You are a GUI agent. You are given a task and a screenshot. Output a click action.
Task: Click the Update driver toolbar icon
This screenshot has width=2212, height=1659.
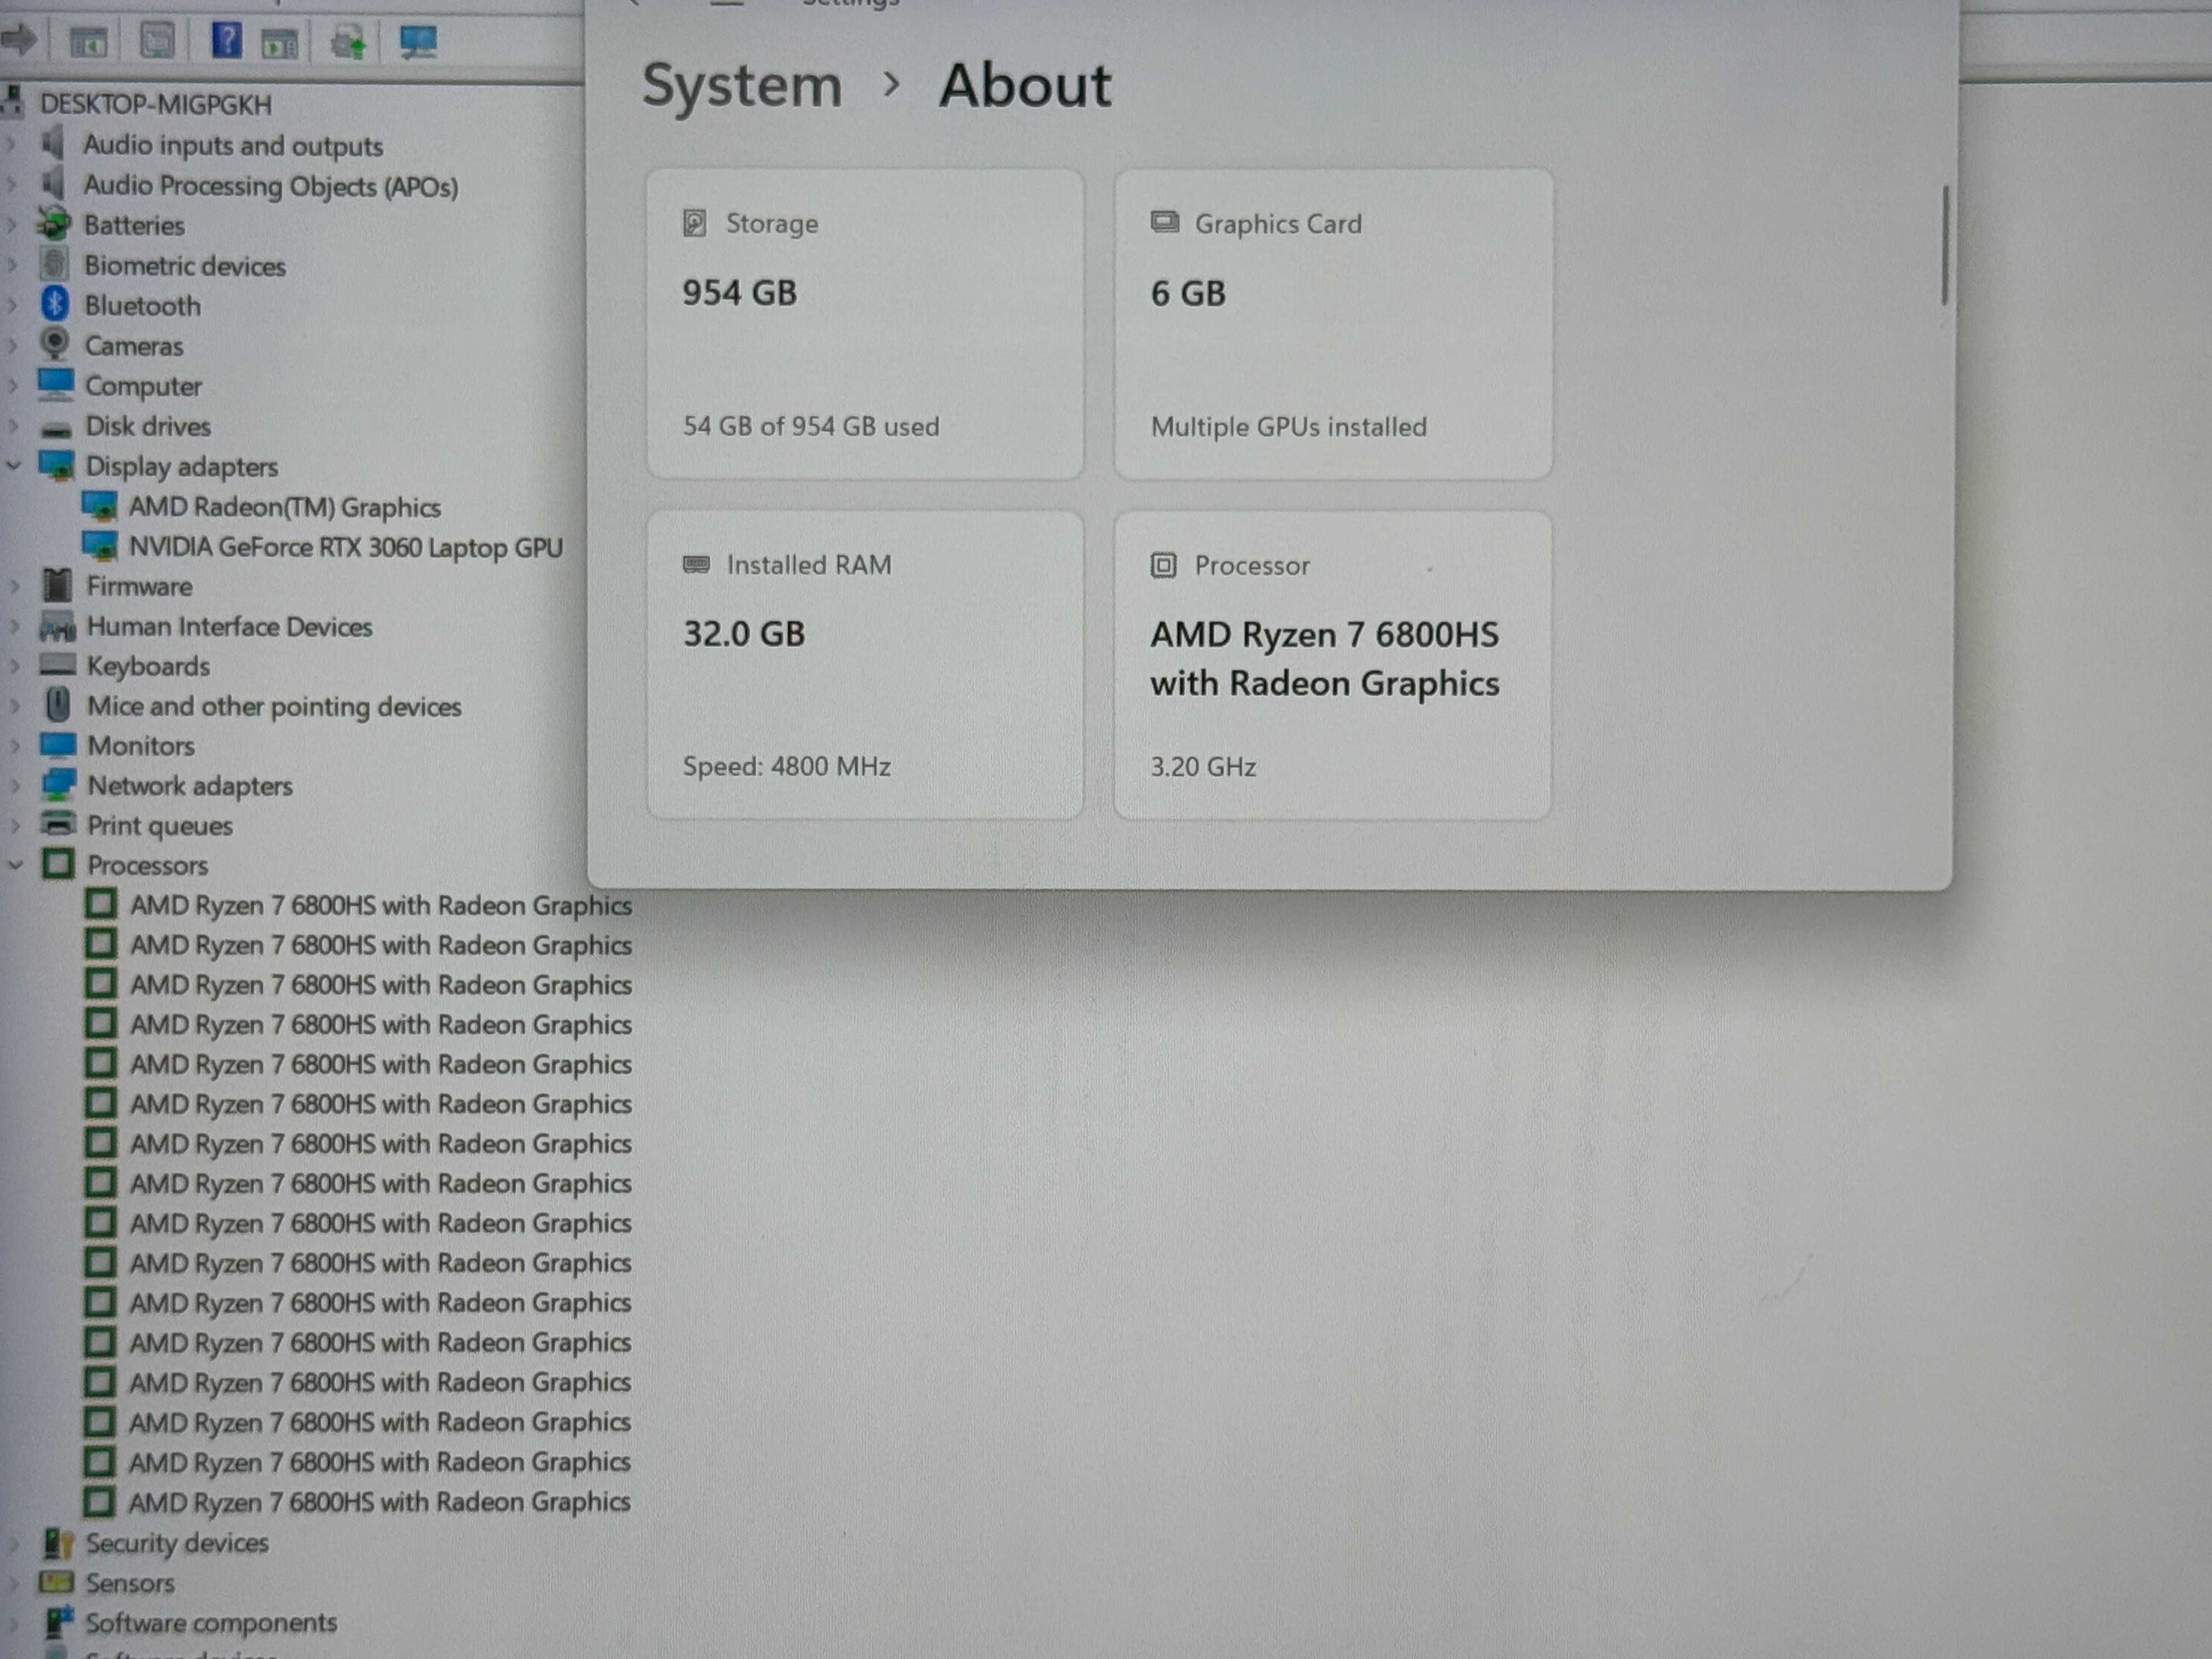(x=348, y=42)
